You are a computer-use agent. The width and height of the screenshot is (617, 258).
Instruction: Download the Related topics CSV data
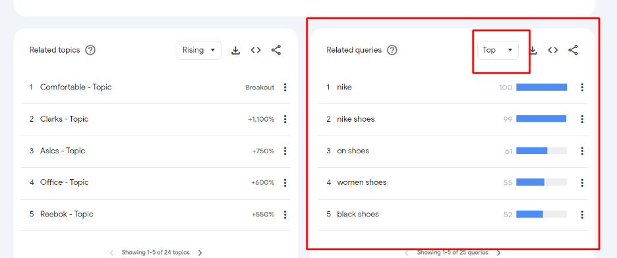coord(235,50)
